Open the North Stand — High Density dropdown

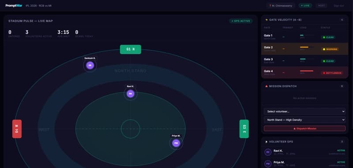click(304, 120)
